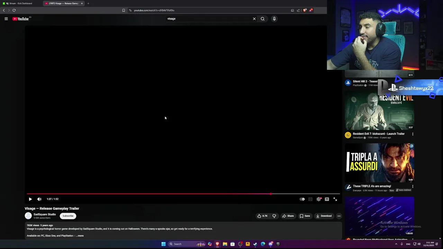The height and width of the screenshot is (249, 443).
Task: Open the YouTube hamburger guide menu
Action: [x=6, y=19]
